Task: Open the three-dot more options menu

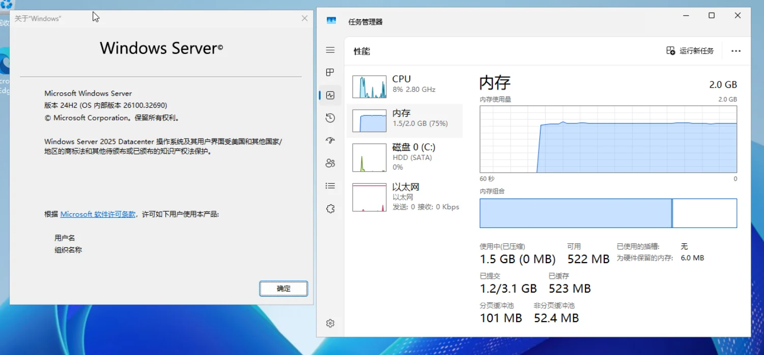Action: pos(736,51)
